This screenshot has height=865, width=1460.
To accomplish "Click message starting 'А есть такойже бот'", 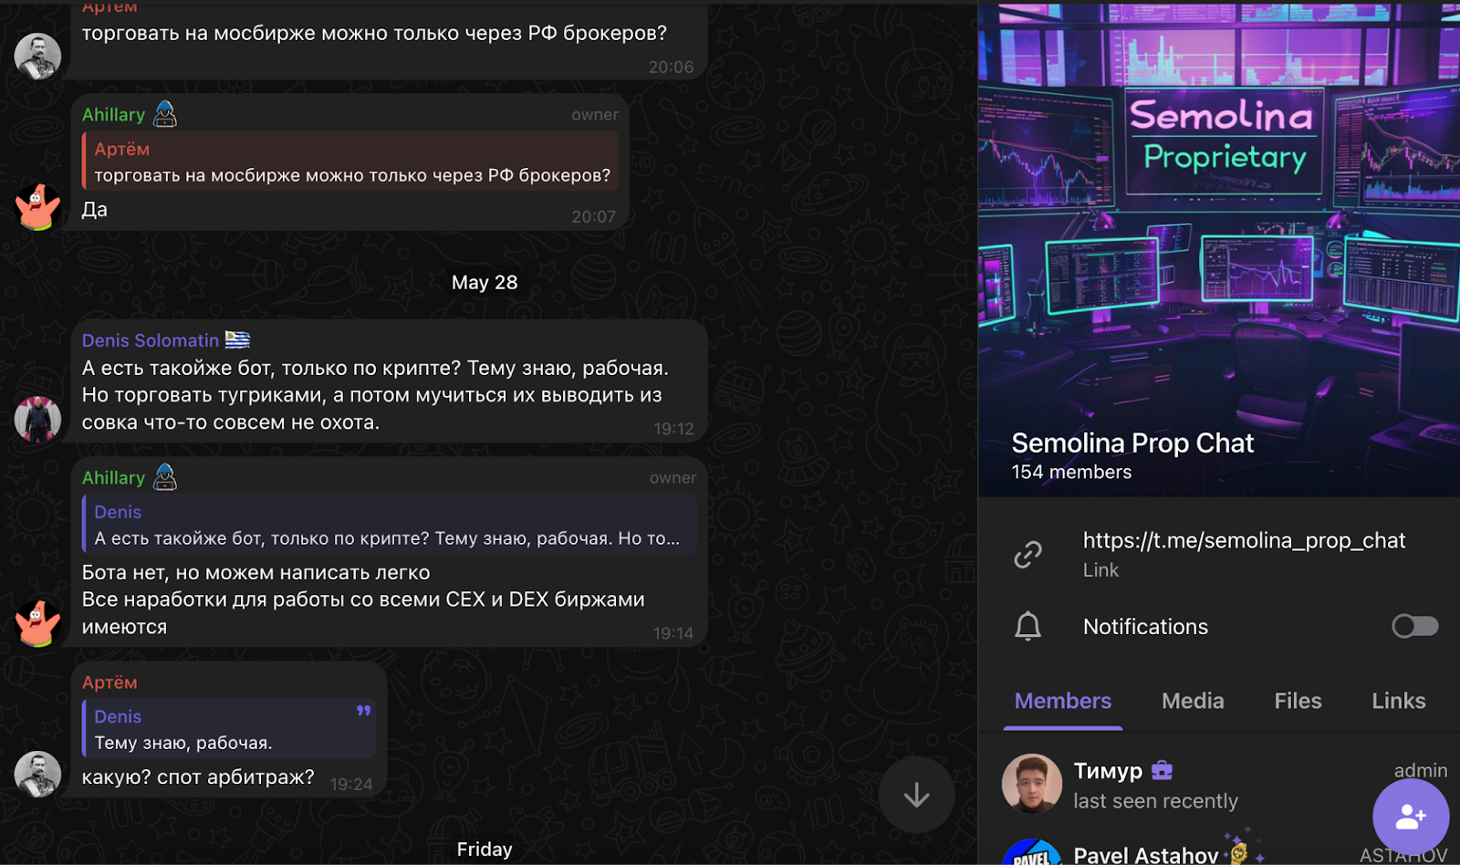I will click(x=375, y=395).
